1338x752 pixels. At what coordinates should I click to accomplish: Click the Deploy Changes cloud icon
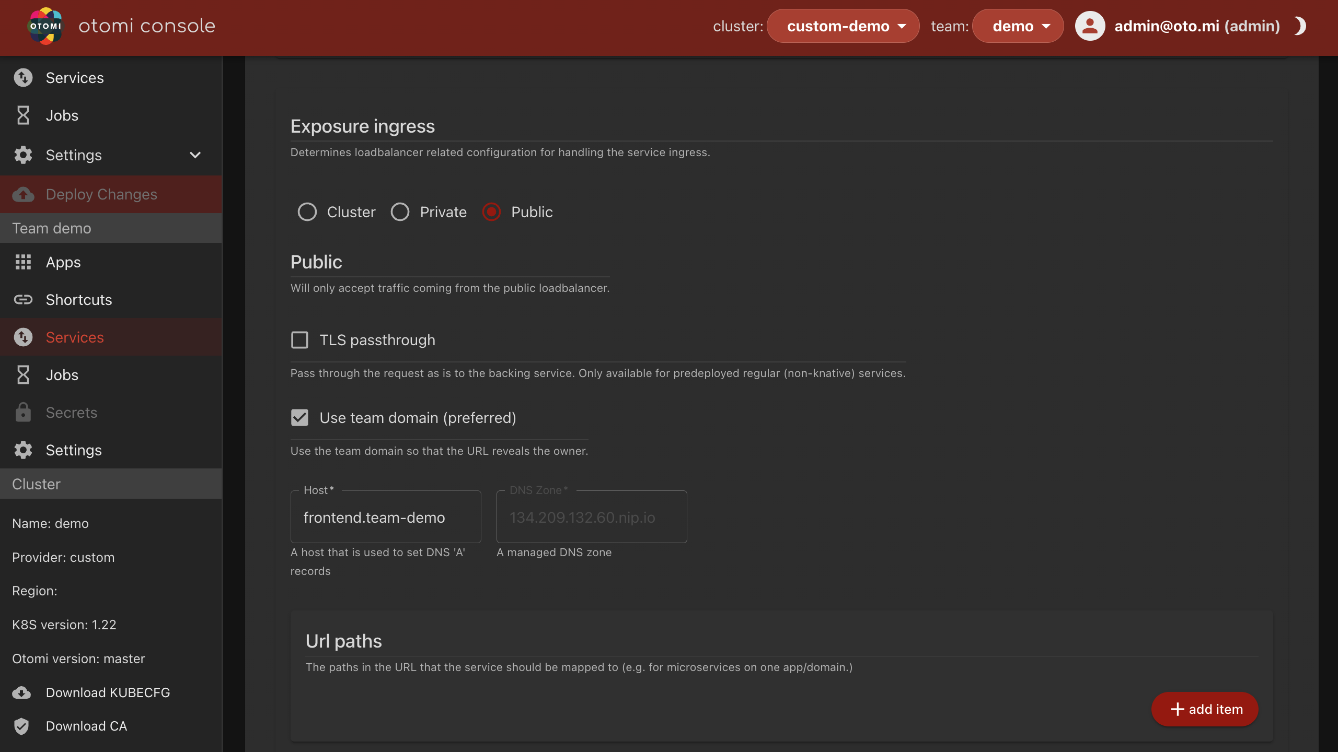23,194
